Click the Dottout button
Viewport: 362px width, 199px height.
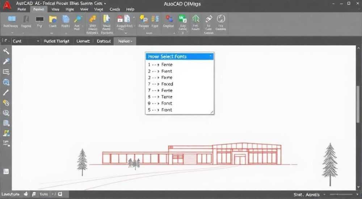pos(104,41)
